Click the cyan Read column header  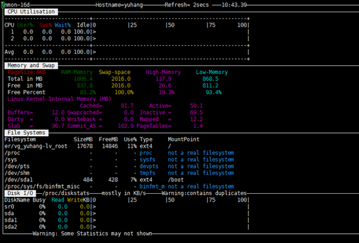click(x=58, y=200)
